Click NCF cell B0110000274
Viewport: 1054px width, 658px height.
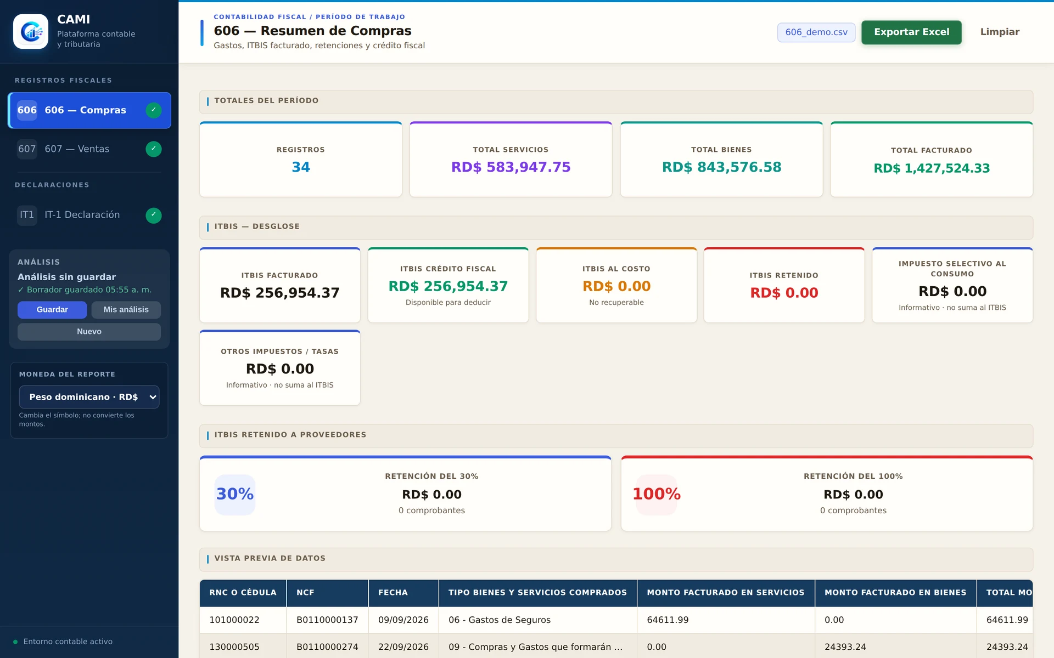[327, 647]
